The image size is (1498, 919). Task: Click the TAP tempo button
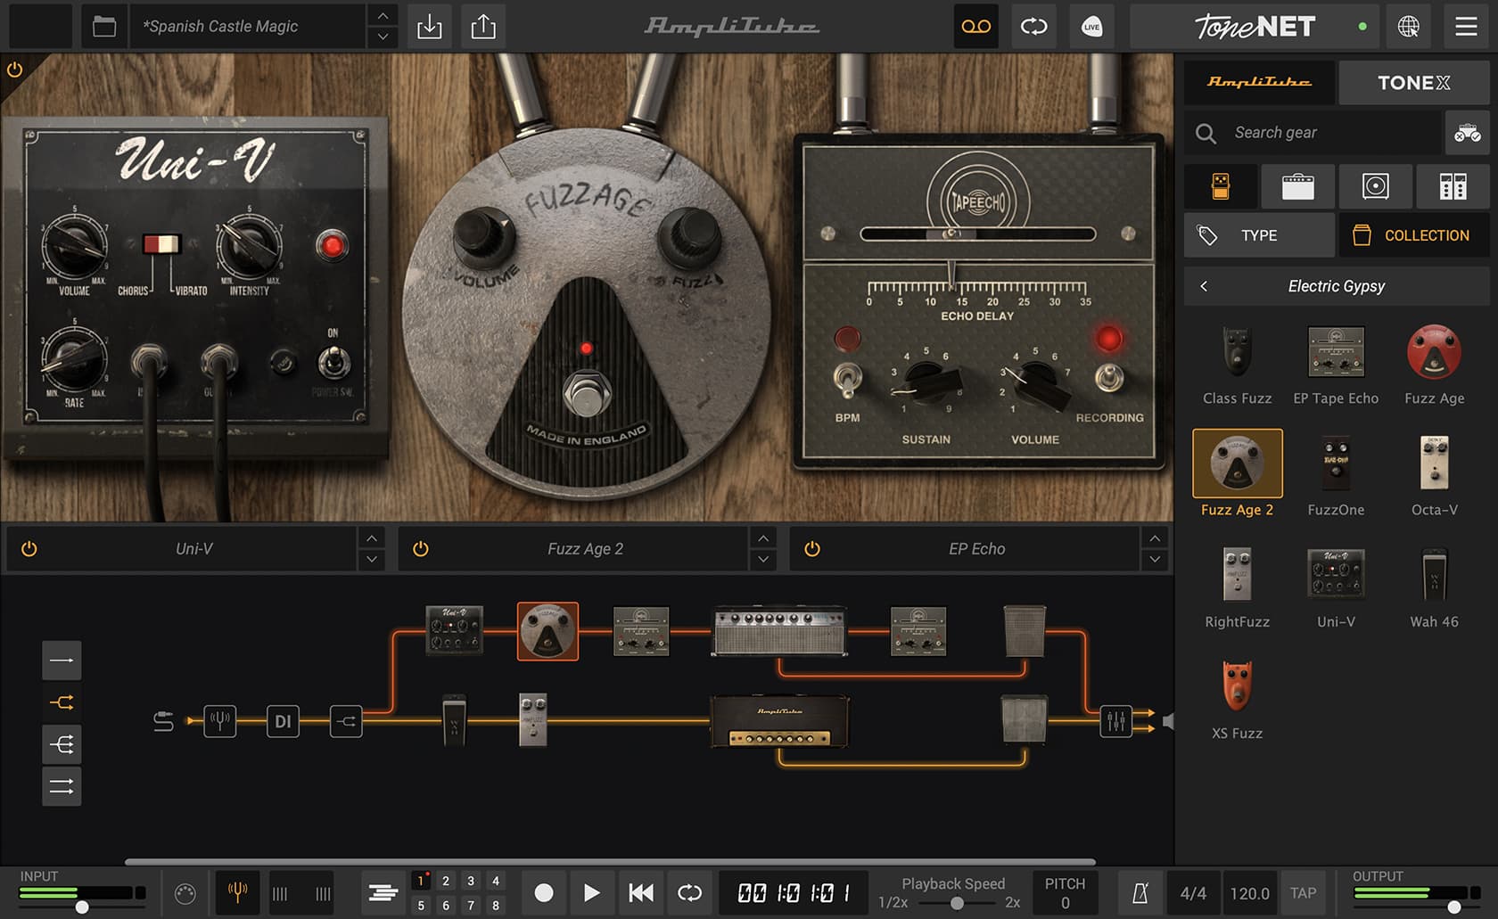coord(1303,893)
